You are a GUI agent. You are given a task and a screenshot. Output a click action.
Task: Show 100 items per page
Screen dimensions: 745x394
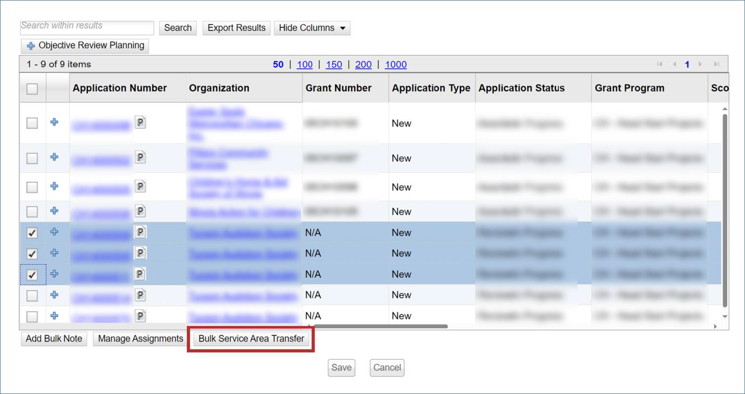click(x=304, y=64)
